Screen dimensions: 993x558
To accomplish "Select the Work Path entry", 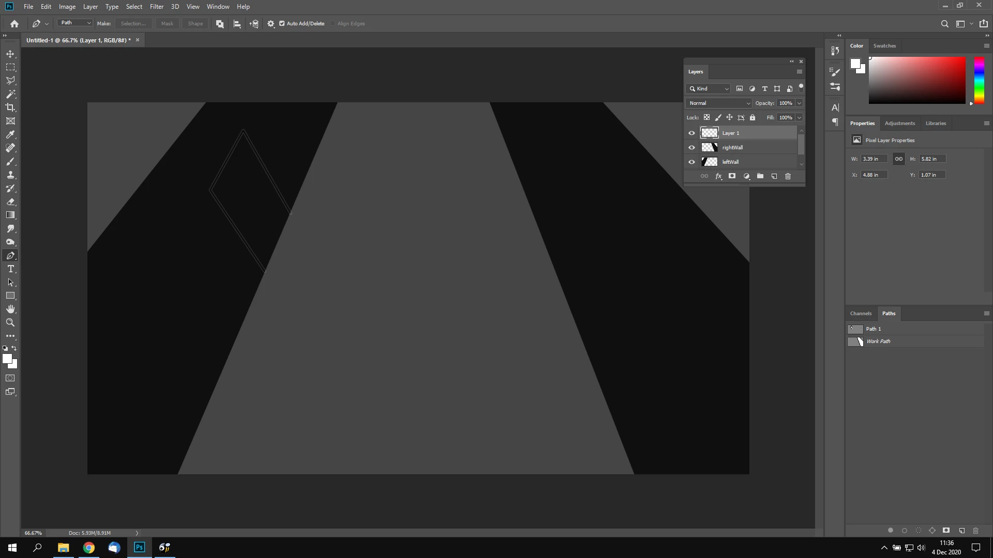I will click(878, 342).
